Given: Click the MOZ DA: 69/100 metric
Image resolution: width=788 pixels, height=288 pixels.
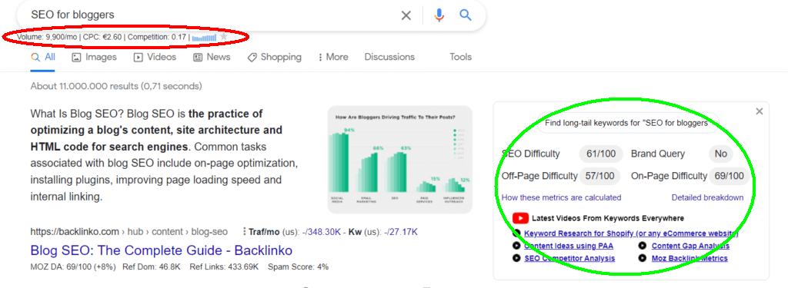Looking at the screenshot, I should [x=73, y=267].
